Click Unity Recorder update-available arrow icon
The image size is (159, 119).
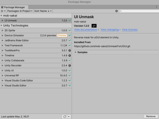(70, 65)
